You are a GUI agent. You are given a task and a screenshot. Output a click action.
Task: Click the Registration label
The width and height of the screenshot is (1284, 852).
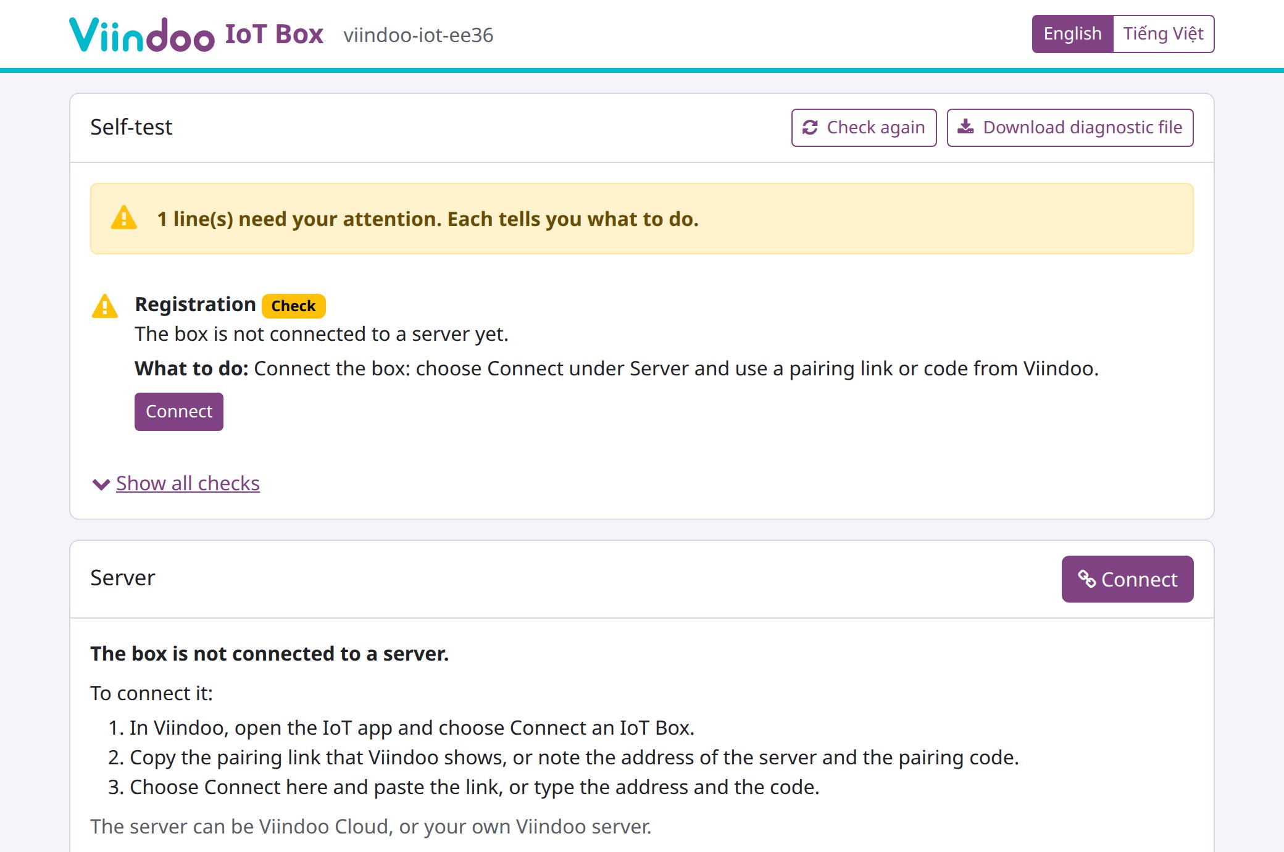(x=195, y=304)
